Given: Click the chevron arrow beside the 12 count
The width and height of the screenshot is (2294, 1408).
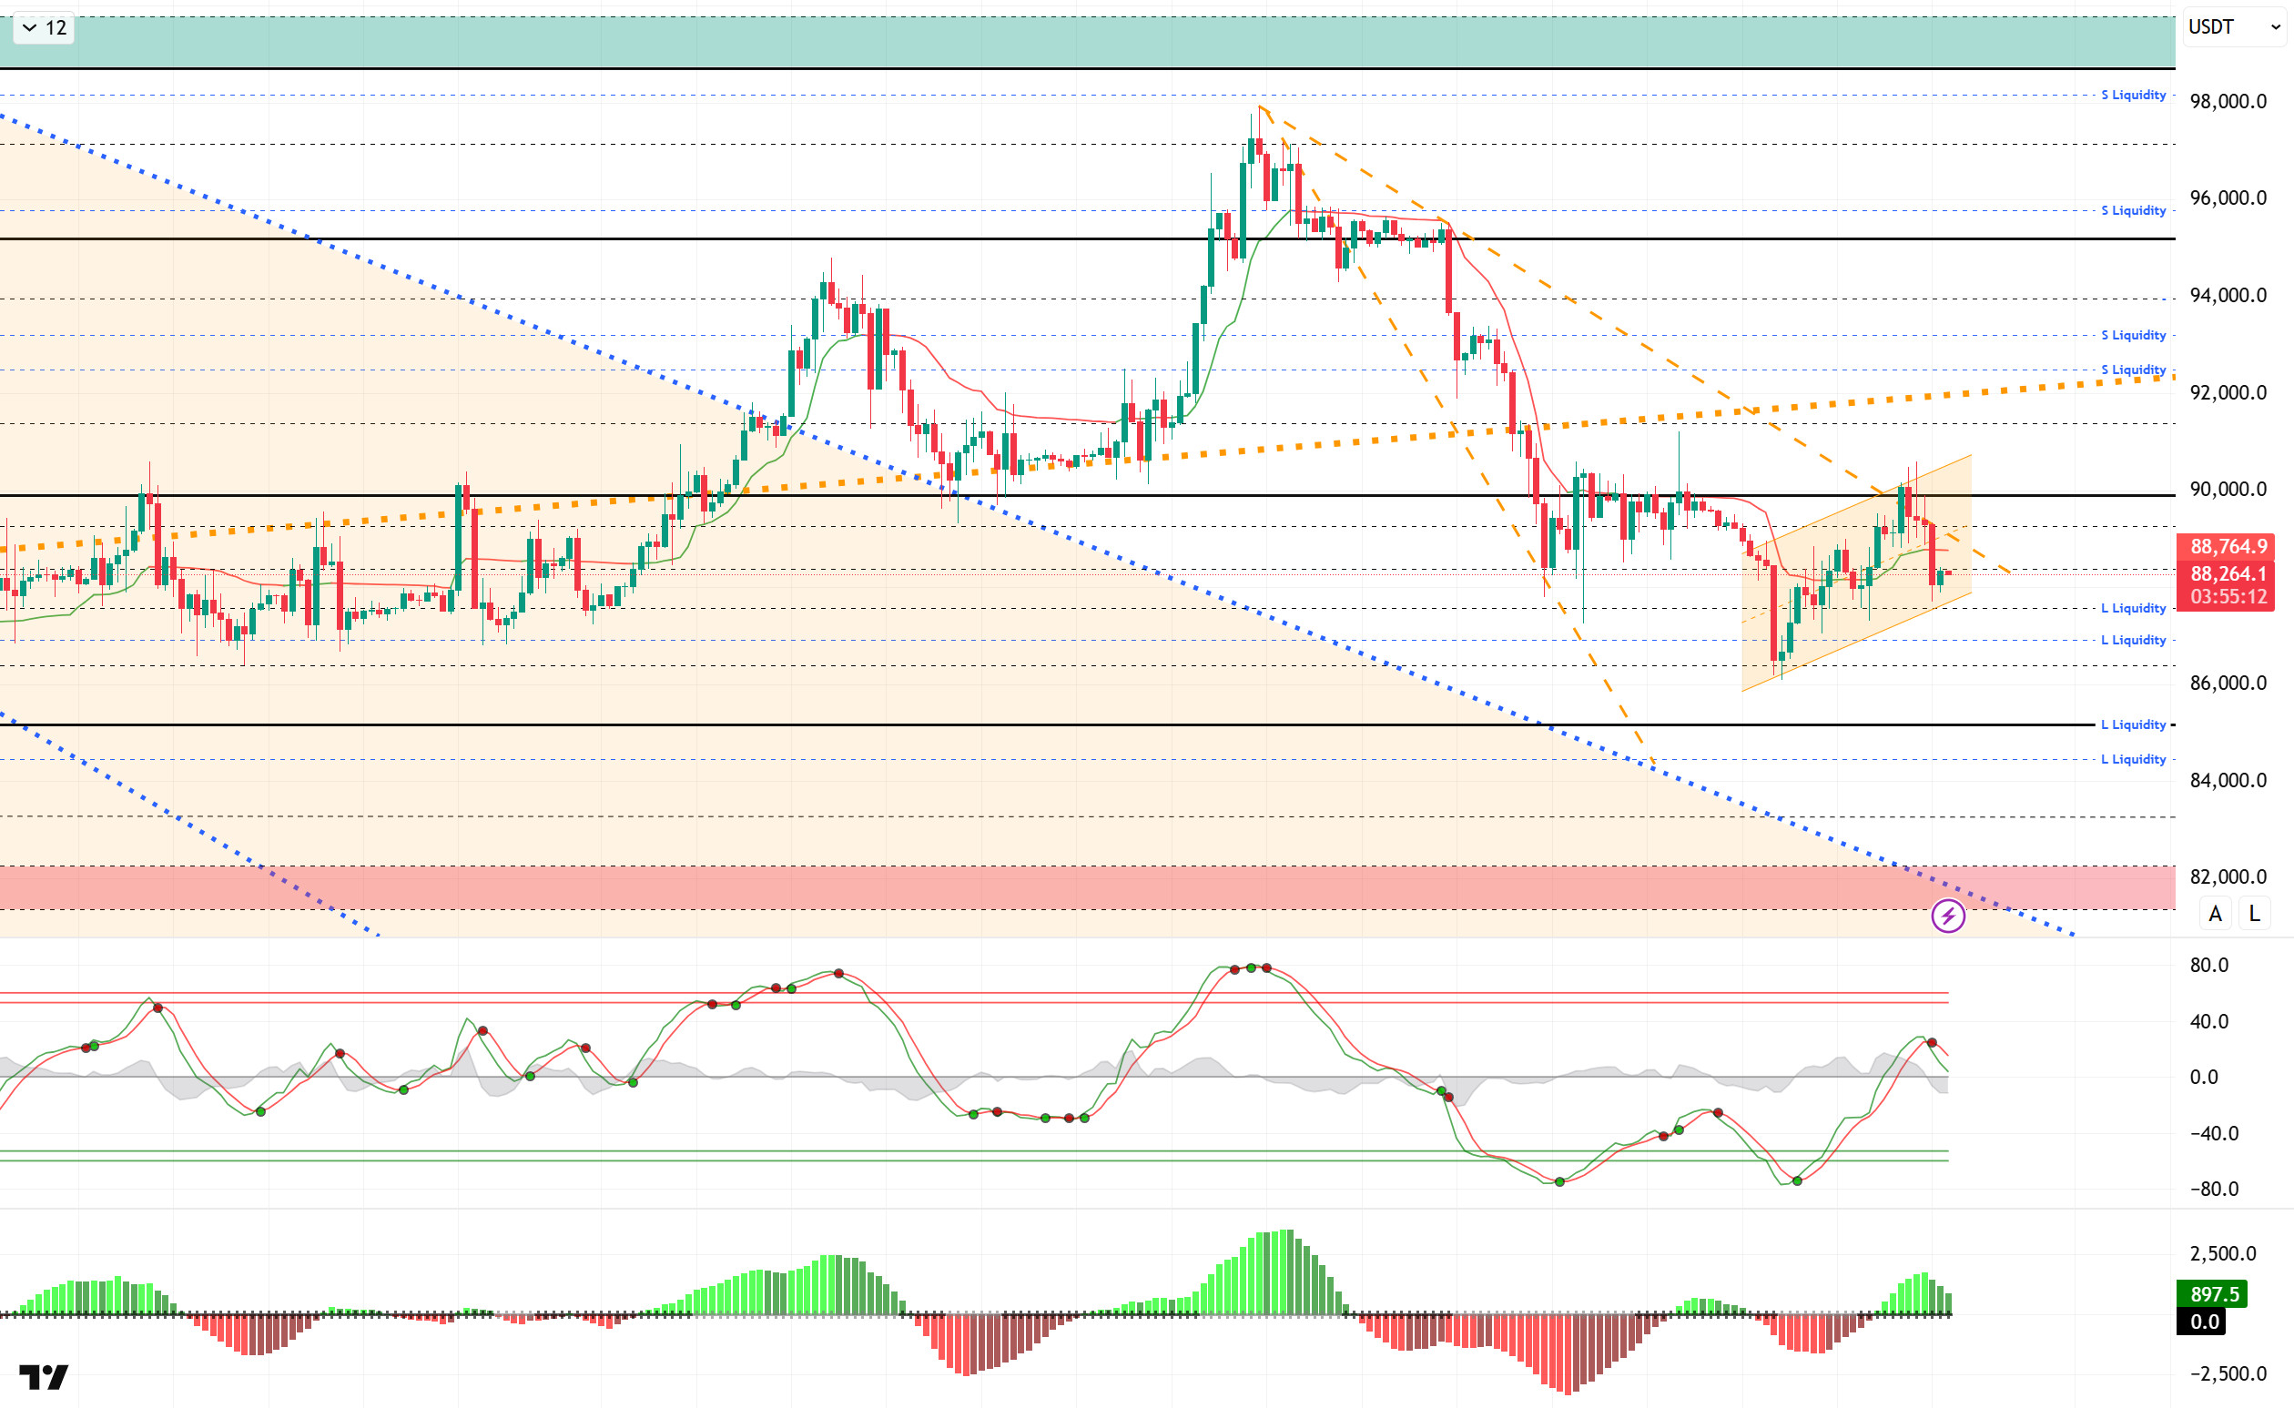Looking at the screenshot, I should tap(29, 28).
